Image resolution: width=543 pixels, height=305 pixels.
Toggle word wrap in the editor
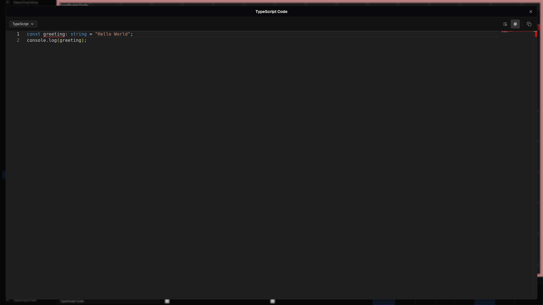tap(505, 24)
